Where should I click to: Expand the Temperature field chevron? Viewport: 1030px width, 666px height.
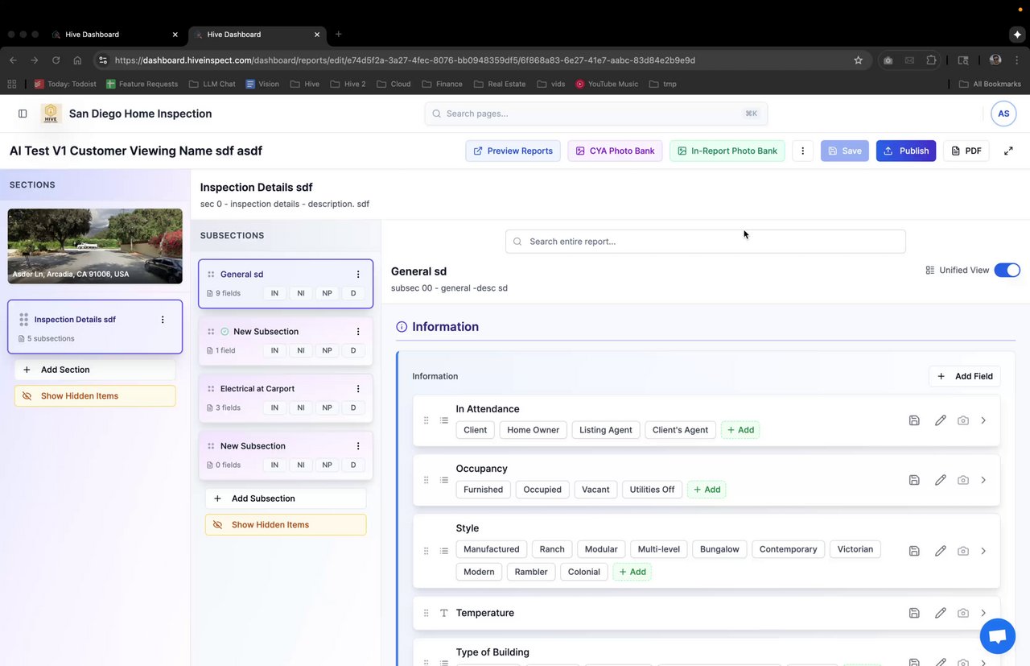point(983,613)
